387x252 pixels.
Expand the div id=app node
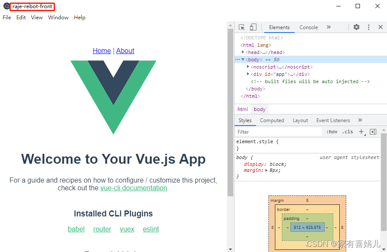coord(248,74)
